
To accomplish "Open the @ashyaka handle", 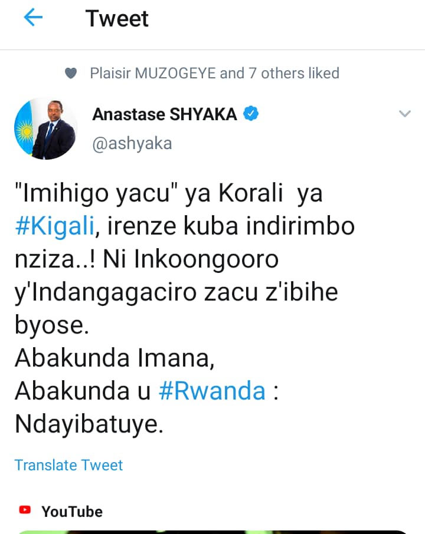I will (x=132, y=143).
